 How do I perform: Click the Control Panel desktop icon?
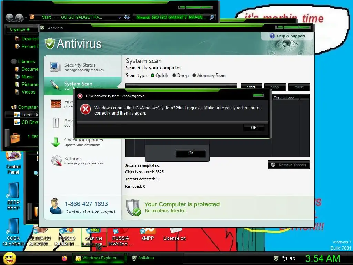pos(13,163)
